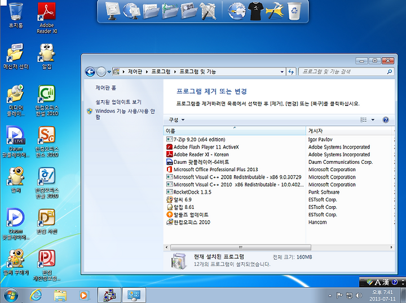Open the help icon in Programs window

(386, 120)
